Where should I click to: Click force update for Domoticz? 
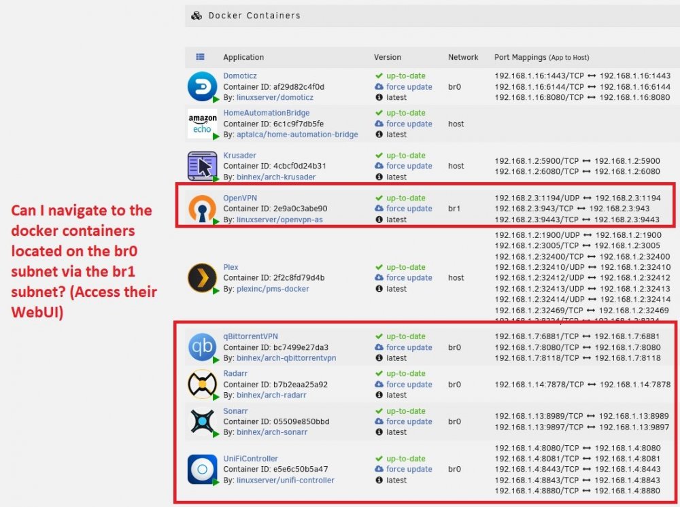point(409,87)
